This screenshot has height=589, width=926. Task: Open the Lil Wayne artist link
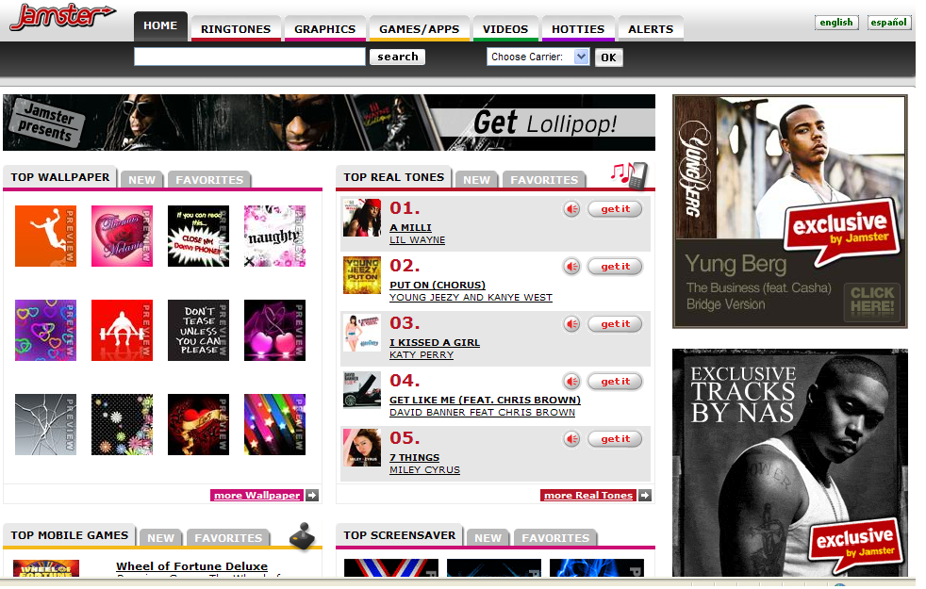point(417,240)
